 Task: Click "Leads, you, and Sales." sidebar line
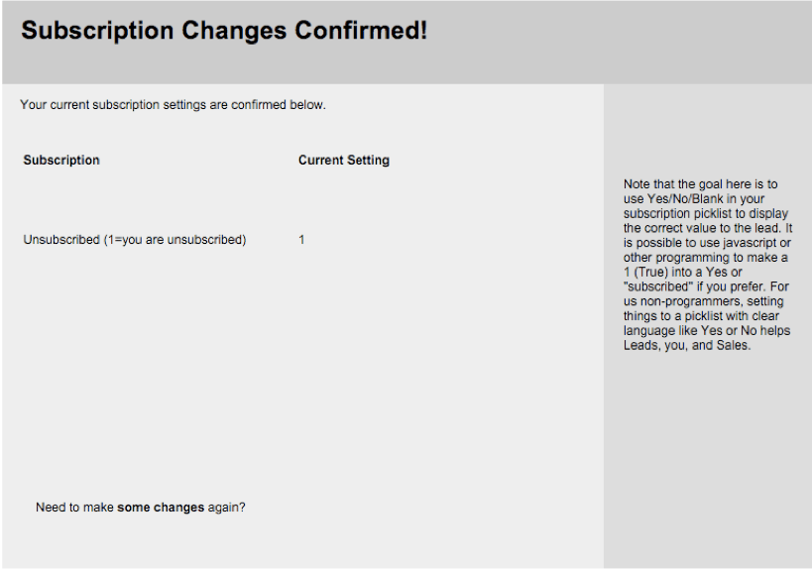(x=687, y=345)
